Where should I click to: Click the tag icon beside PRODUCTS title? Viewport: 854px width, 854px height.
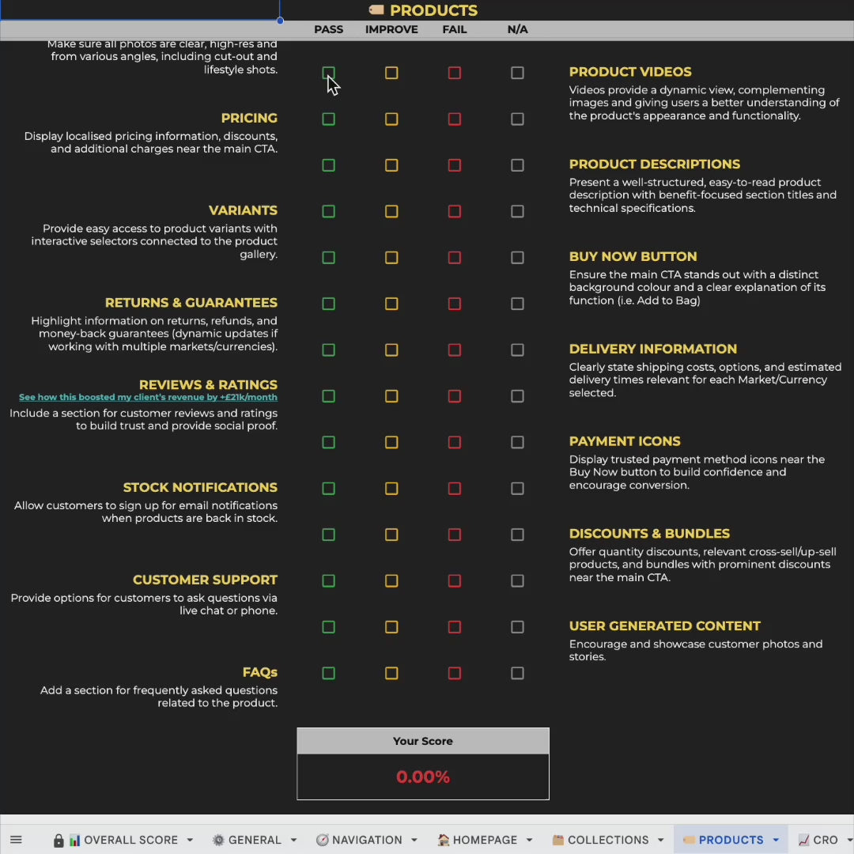click(x=376, y=10)
